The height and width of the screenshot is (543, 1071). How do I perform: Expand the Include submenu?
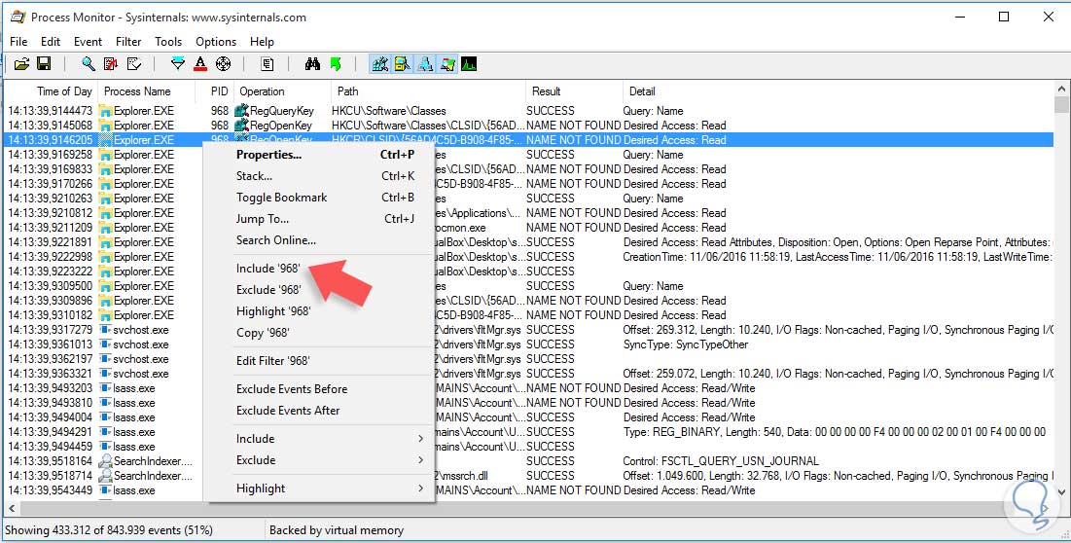(321, 439)
